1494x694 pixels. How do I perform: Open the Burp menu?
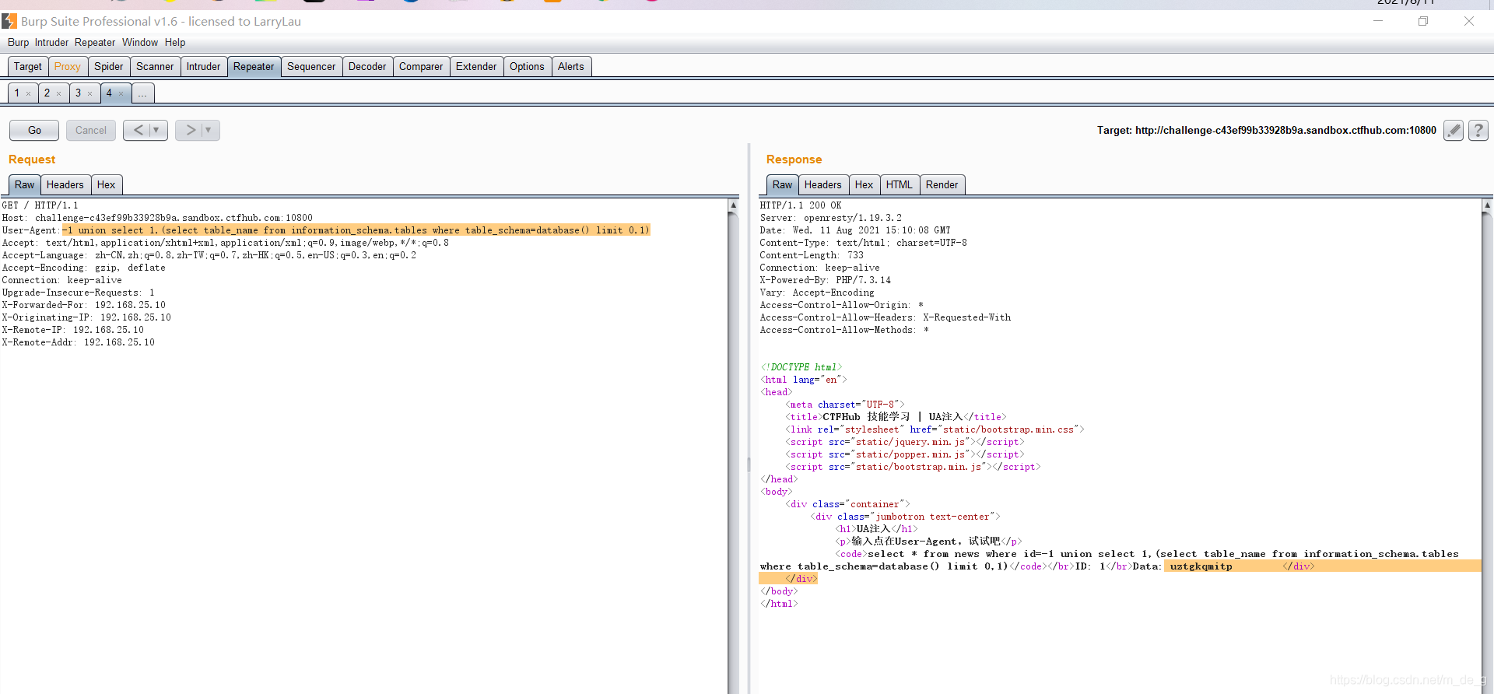(18, 43)
